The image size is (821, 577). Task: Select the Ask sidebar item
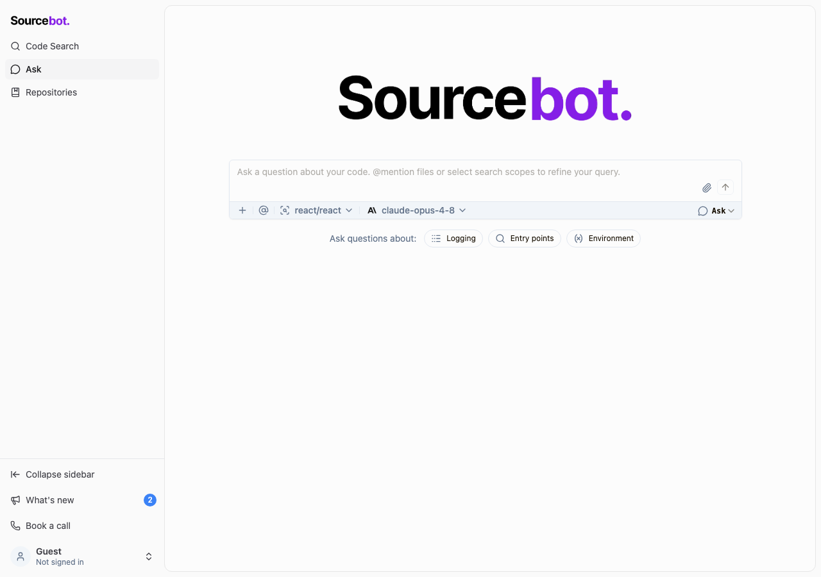(82, 69)
